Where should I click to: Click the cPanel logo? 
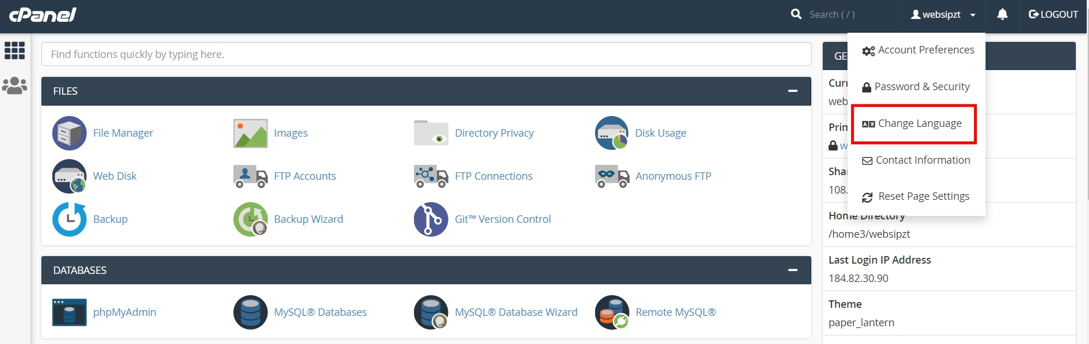(43, 14)
